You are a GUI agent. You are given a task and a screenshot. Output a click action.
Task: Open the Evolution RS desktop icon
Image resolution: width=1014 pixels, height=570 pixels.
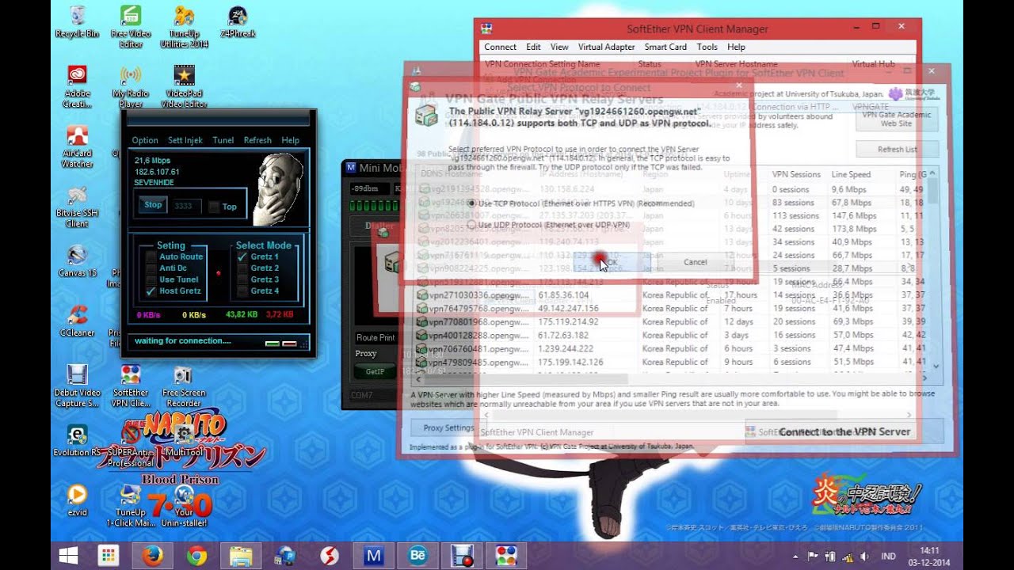77,441
